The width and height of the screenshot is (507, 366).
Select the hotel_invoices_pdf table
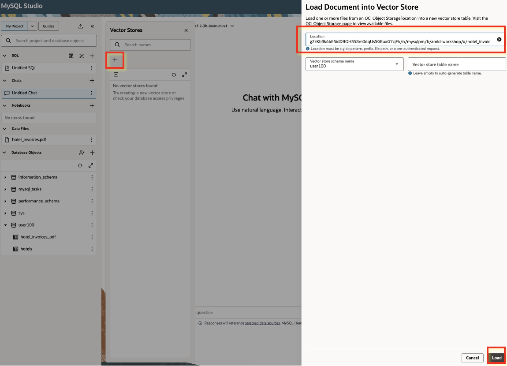tap(38, 237)
